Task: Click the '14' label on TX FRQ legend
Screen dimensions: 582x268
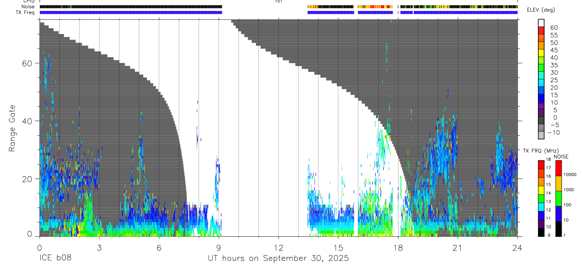Action: tap(548, 193)
